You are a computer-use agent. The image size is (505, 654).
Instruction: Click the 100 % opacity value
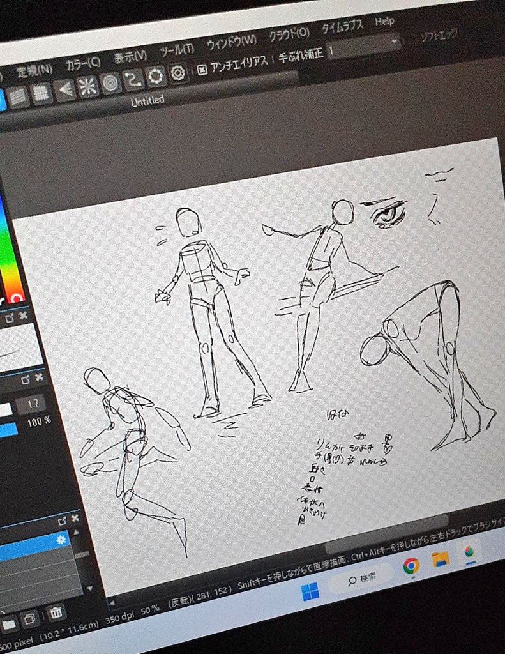[39, 422]
